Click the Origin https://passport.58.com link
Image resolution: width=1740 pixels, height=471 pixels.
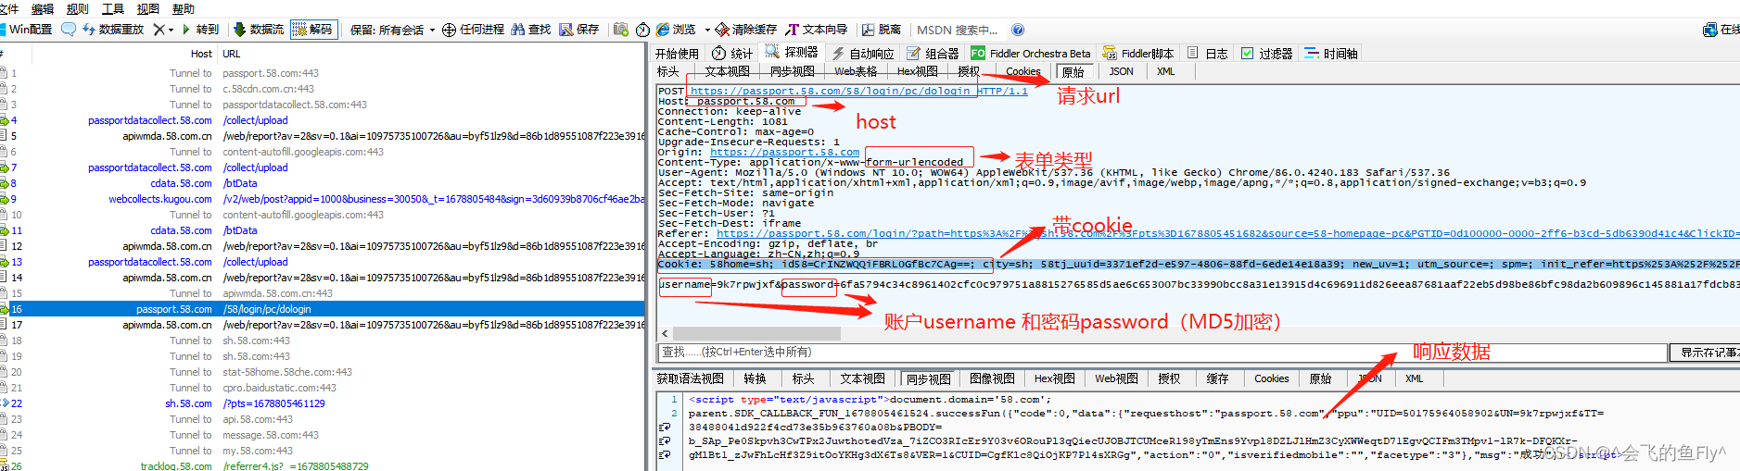pos(785,152)
